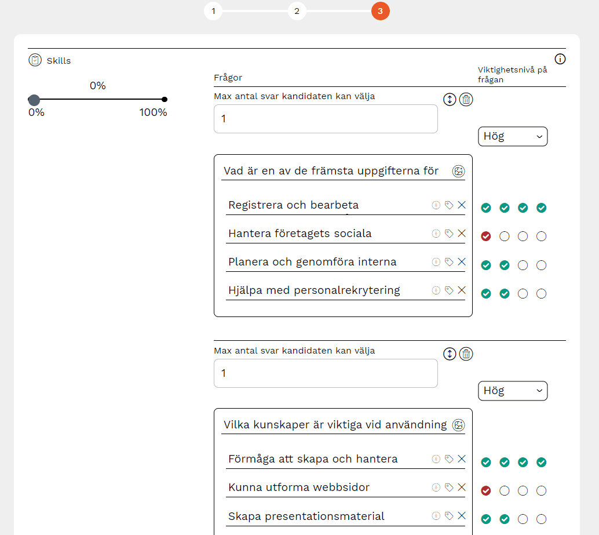This screenshot has width=599, height=535.
Task: Open second question's 'Hög' importance dropdown
Action: click(512, 391)
